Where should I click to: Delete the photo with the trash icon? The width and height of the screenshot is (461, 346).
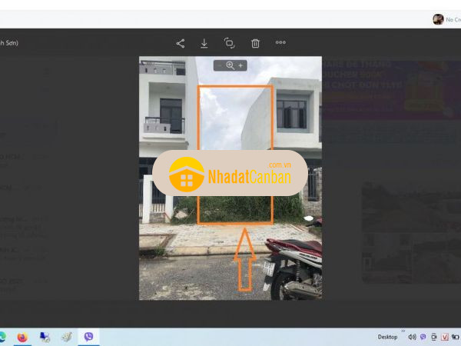coord(255,43)
